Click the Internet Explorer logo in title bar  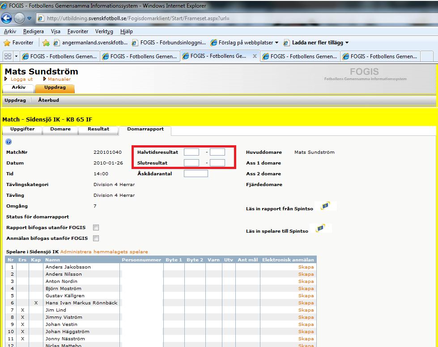[4, 5]
